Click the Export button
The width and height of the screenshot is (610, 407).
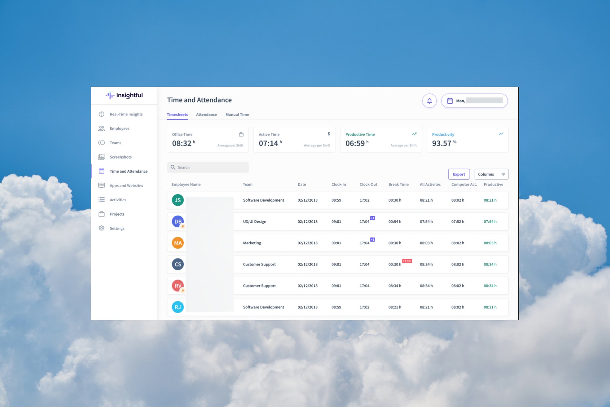point(459,174)
